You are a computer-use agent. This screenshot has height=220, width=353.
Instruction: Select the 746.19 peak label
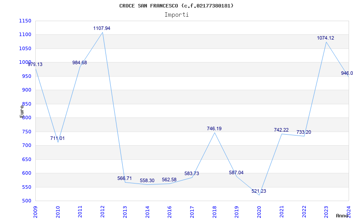tap(214, 128)
